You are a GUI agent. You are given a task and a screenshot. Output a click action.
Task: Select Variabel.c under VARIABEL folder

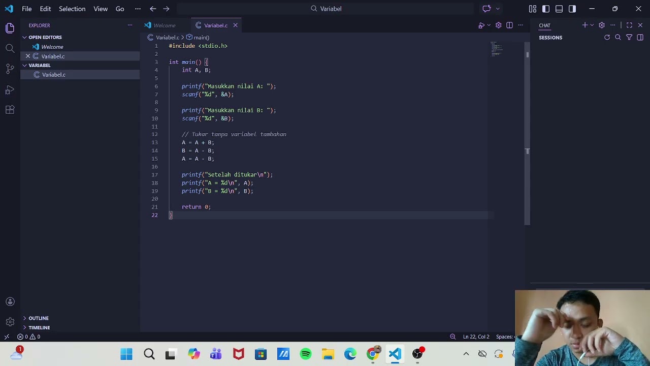(80, 75)
